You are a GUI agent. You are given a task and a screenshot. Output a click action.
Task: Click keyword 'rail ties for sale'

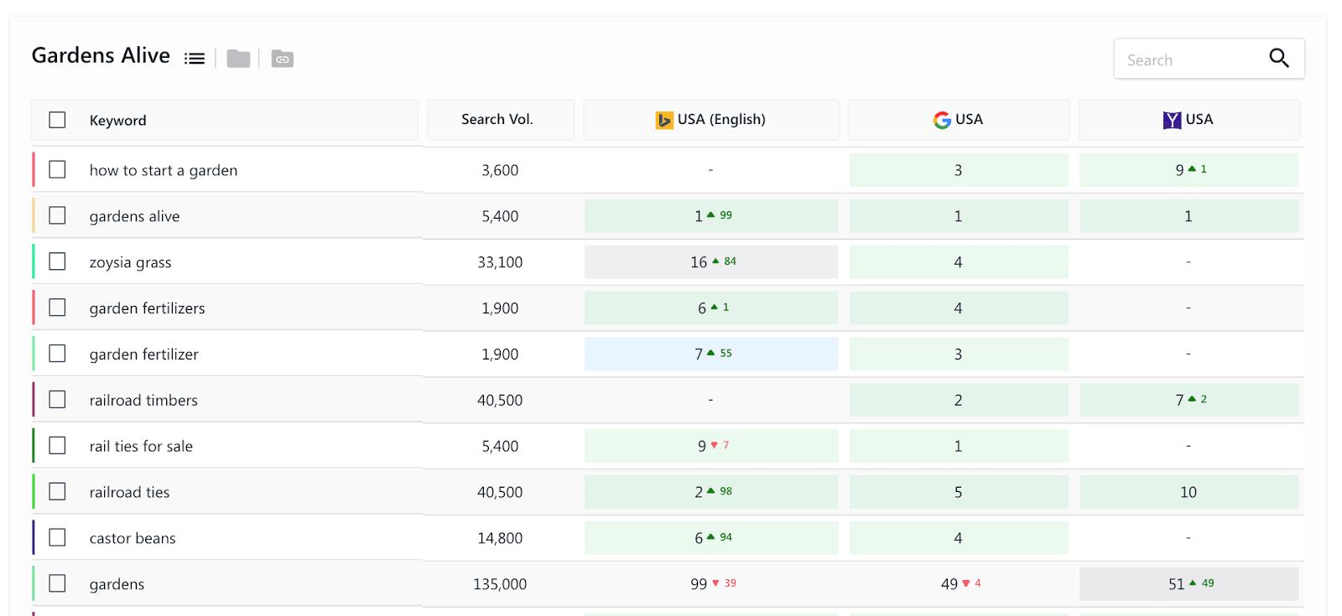tap(141, 447)
